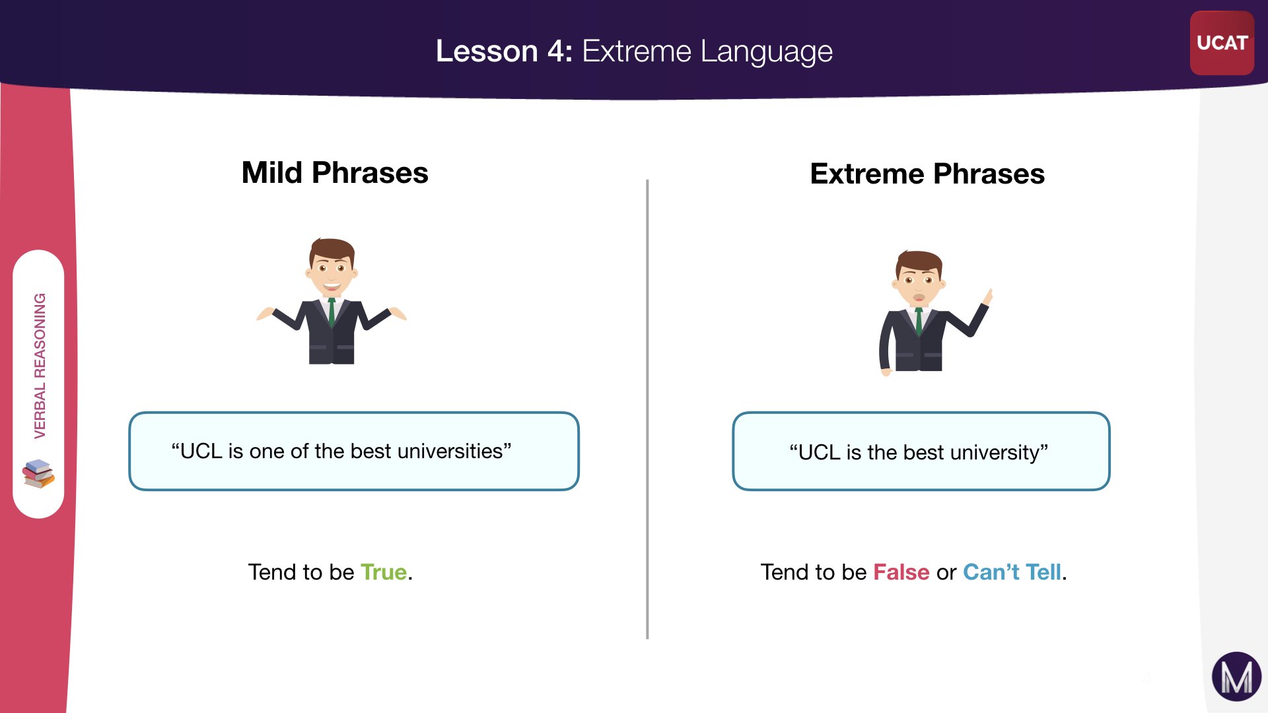Click the Extreme Phrases heading
The image size is (1268, 713).
(x=927, y=174)
